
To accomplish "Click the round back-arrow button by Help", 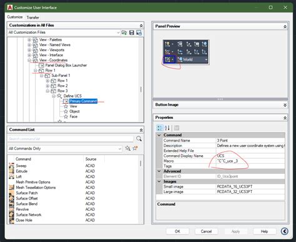I will pyautogui.click(x=285, y=231).
